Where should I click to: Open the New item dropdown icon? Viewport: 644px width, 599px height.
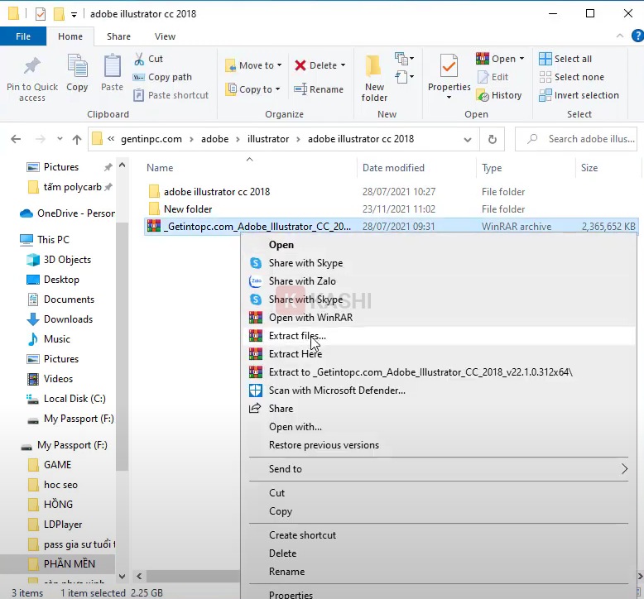[404, 59]
